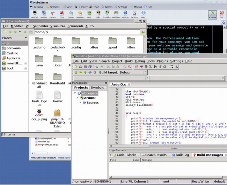Abort the build with the red square icon

pyautogui.click(x=95, y=73)
